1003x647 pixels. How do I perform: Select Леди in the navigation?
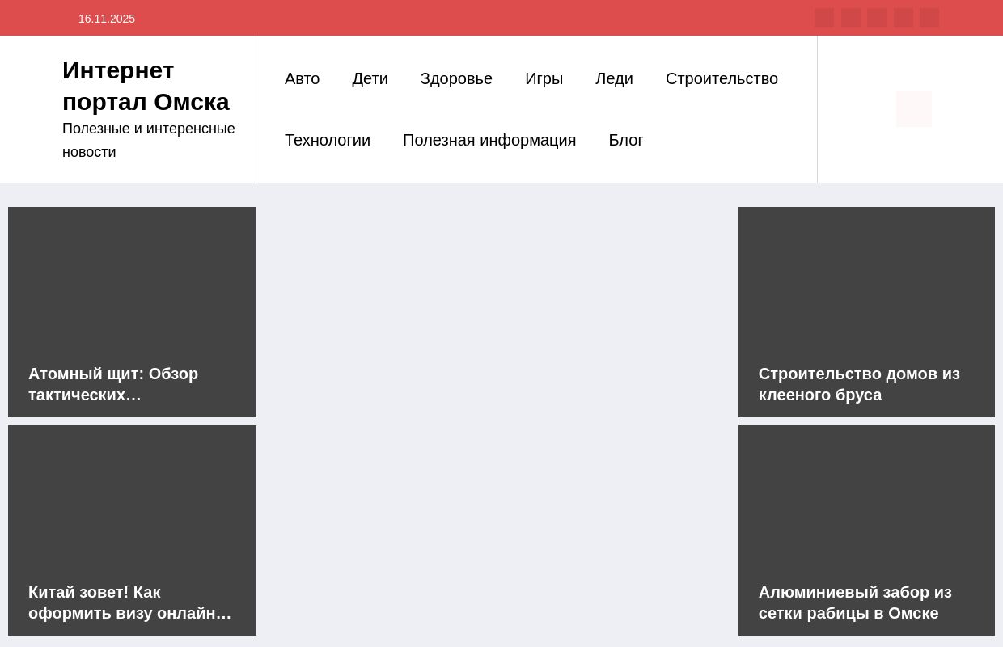coord(614,78)
